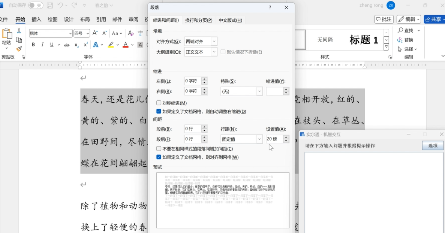Click the Cut scissors icon
Viewport: 445px width, 233px height.
[19, 31]
